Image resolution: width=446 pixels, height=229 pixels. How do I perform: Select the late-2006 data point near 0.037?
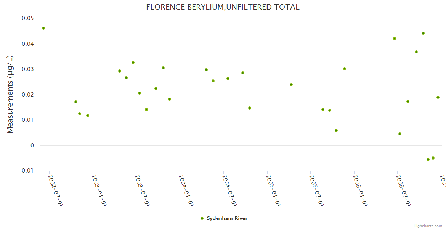click(416, 52)
